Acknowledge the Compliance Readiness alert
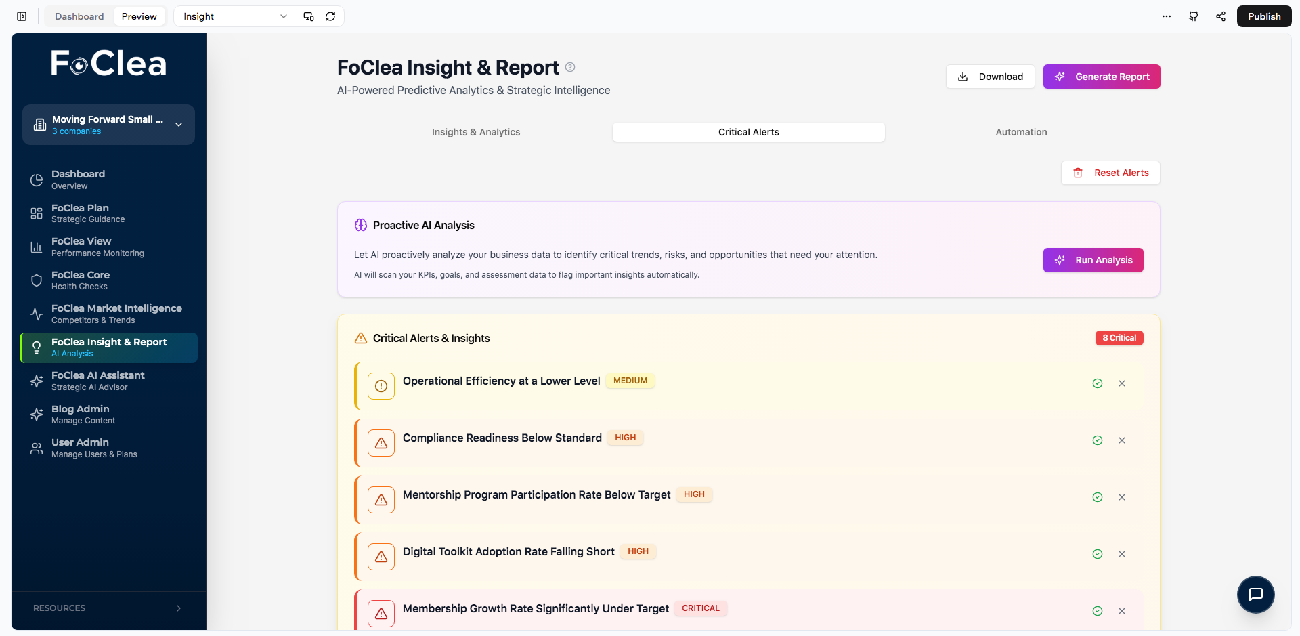Screen dimensions: 1300x636 pos(1097,440)
